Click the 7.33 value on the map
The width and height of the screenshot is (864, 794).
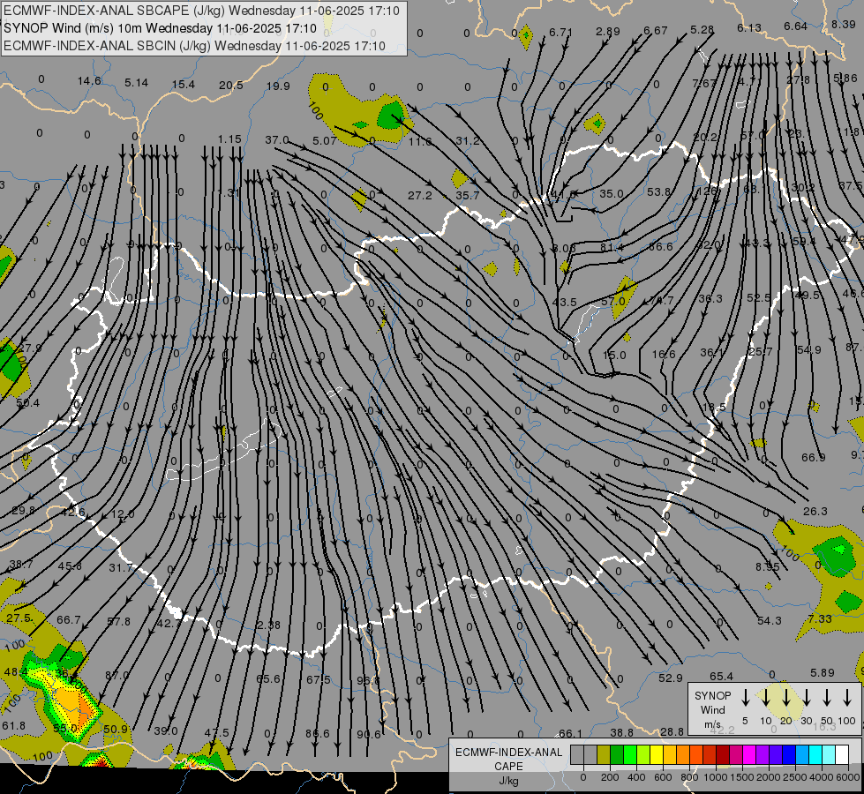click(820, 618)
